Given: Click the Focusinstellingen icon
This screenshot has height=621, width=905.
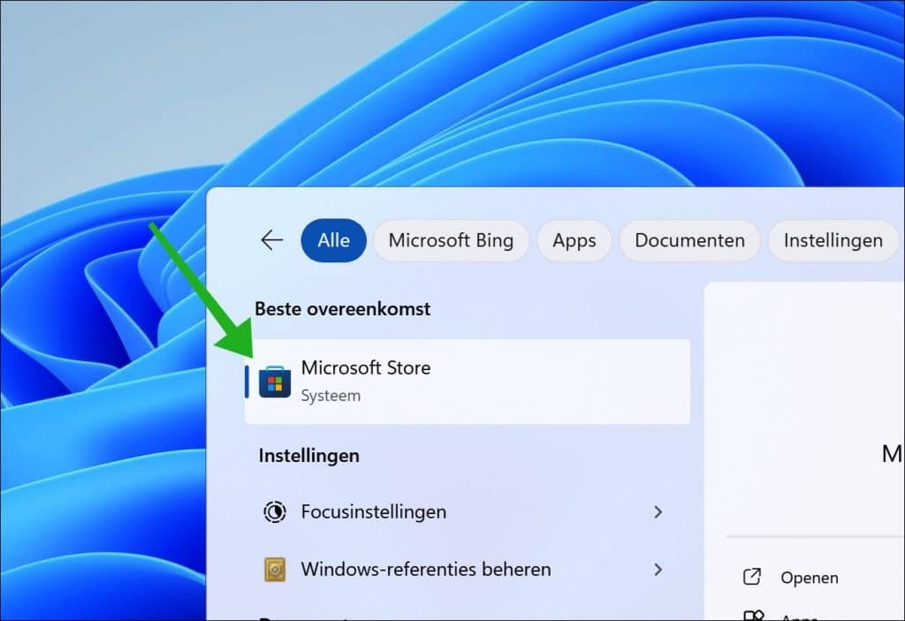Looking at the screenshot, I should [275, 512].
